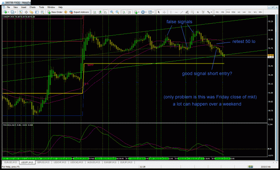Open the New Chart toolbar icon
The image size is (280, 170).
(x=5, y=12)
